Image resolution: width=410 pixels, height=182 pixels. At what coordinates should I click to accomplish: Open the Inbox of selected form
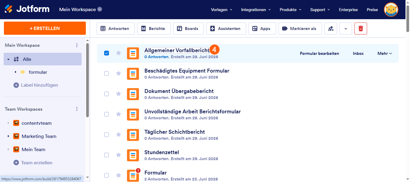(358, 53)
